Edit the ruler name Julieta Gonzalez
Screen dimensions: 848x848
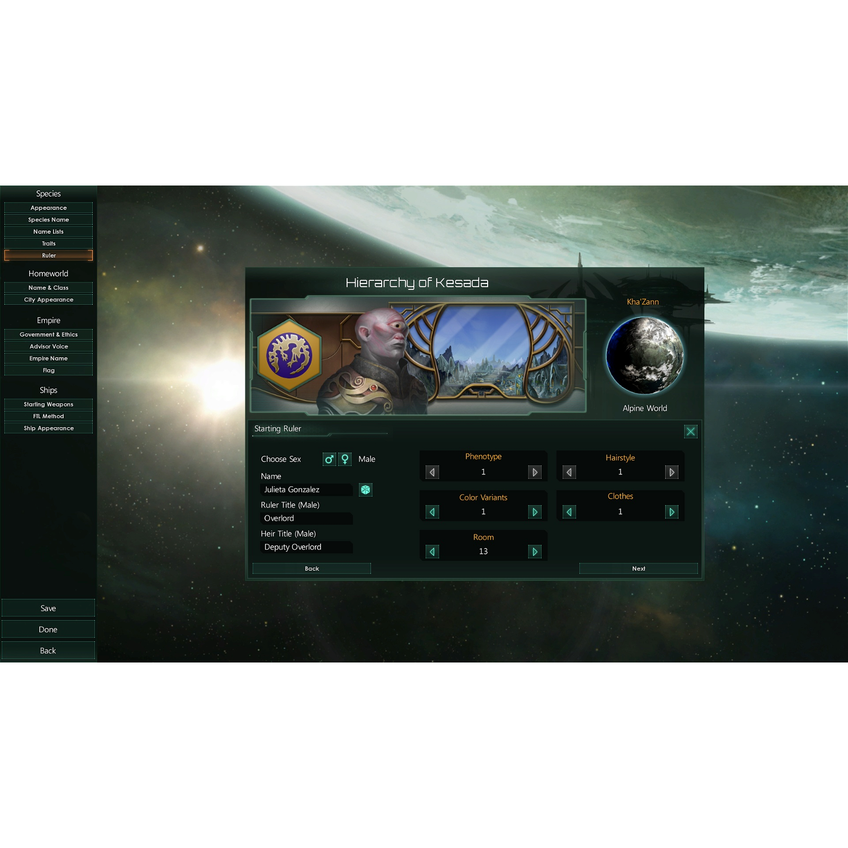[x=306, y=489]
